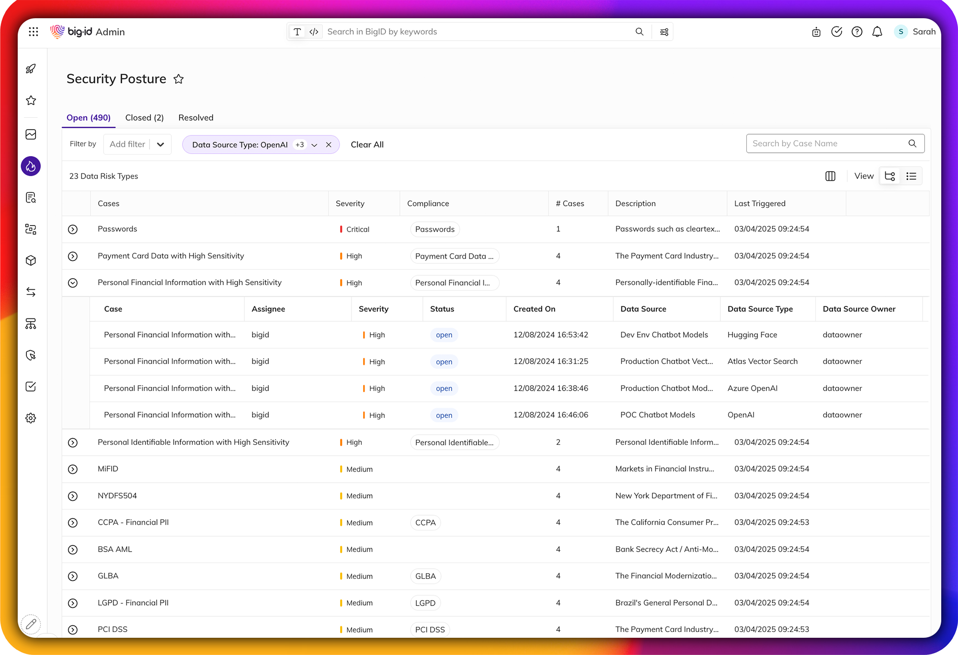This screenshot has height=655, width=958.
Task: Click the Clear All filters button
Action: [x=367, y=145]
